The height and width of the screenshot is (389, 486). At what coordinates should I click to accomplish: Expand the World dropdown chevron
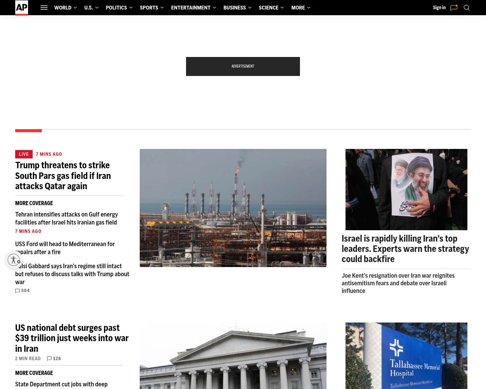point(75,8)
